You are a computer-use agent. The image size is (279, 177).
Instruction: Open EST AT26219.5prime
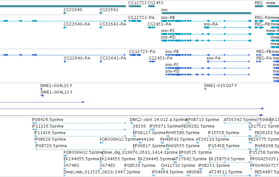point(197,143)
